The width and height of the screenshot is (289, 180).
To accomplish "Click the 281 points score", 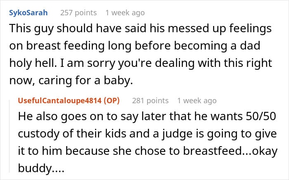I will point(150,101).
